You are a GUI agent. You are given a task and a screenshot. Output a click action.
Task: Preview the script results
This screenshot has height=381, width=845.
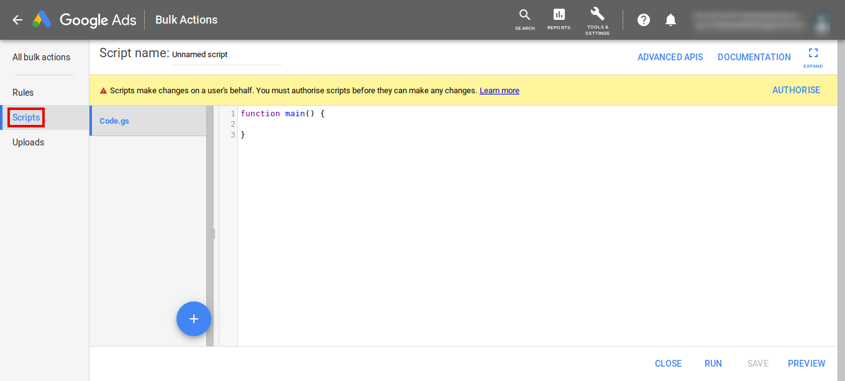click(x=806, y=363)
